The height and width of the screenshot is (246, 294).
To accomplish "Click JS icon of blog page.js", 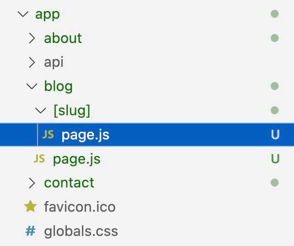I will click(39, 159).
